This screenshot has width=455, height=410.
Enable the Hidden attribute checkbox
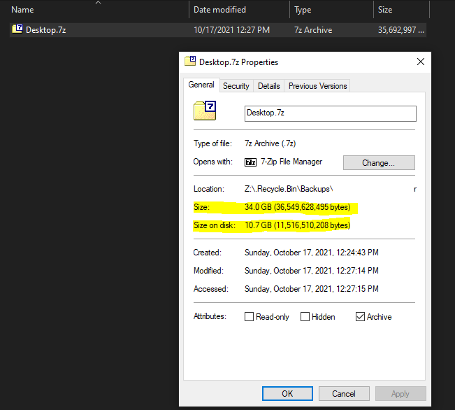click(x=305, y=316)
